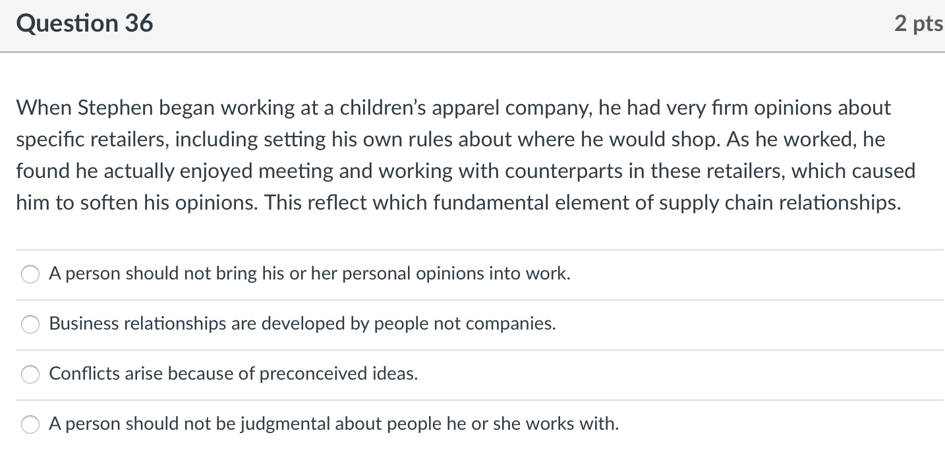This screenshot has height=468, width=945.
Task: Click the unselected circle beside the second option
Action: 30,324
